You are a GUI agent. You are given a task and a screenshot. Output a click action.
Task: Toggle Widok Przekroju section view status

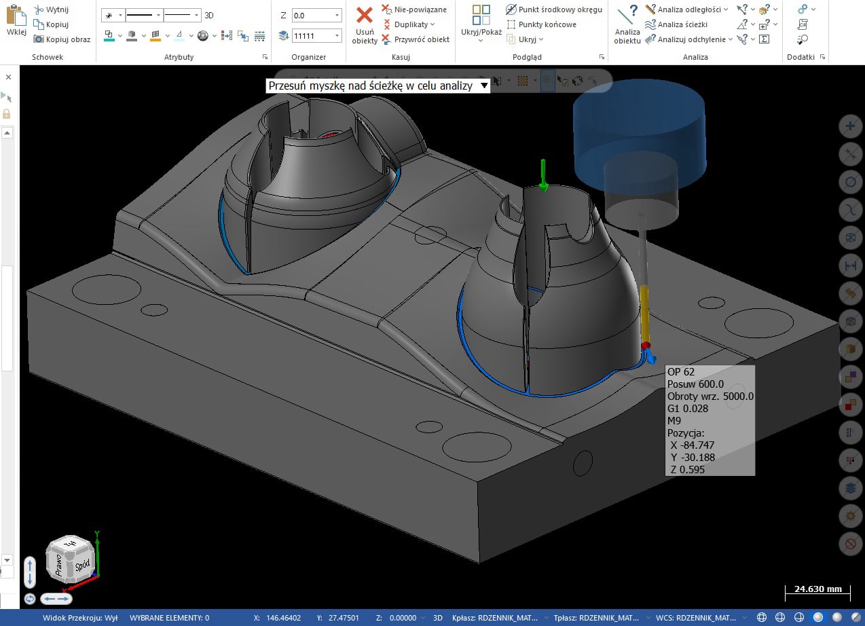[79, 618]
